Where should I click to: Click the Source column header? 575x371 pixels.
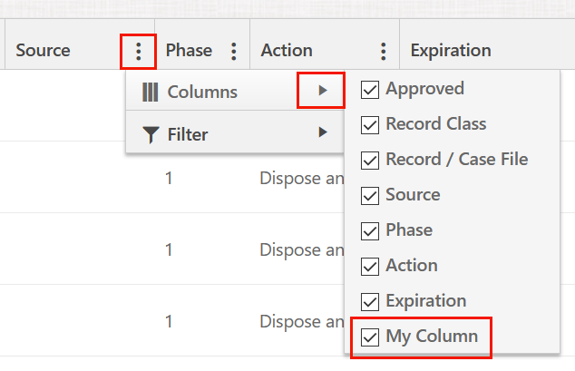[43, 51]
